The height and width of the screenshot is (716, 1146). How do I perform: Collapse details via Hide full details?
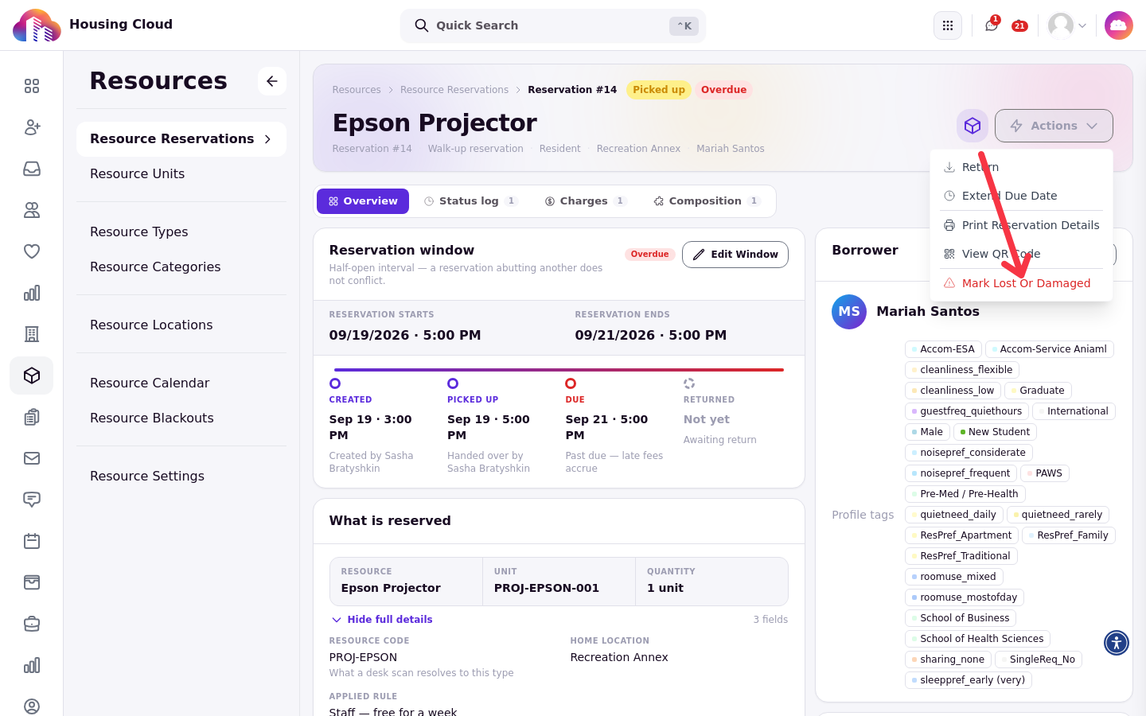pos(382,620)
